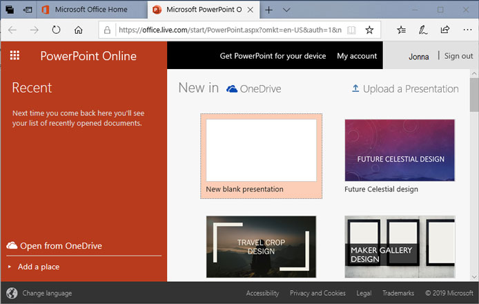Viewport: 479px width, 304px height.
Task: Open Get PowerPoint for your device
Action: click(x=273, y=56)
